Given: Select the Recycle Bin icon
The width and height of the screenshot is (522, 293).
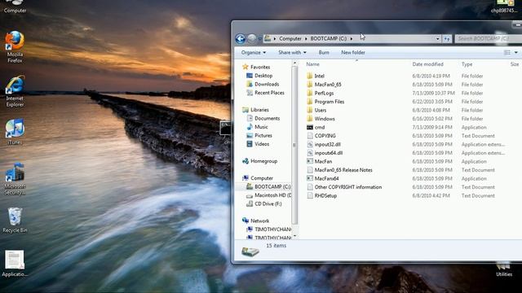Looking at the screenshot, I should click(x=15, y=220).
